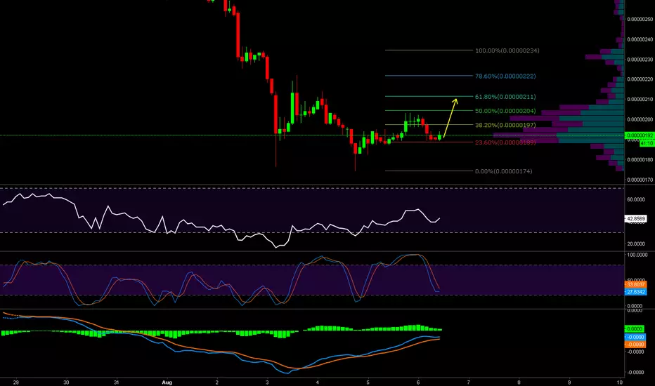Click price axis label 0.00000200
The image size is (655, 386).
640,119
